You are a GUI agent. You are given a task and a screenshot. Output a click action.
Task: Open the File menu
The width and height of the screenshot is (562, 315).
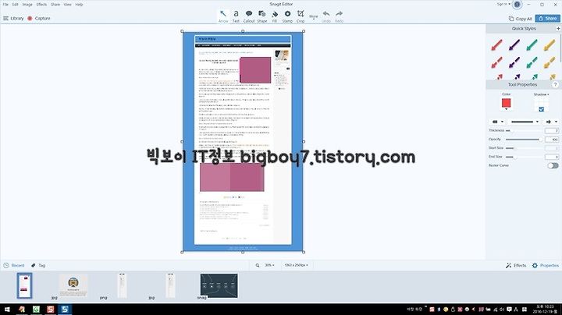pyautogui.click(x=5, y=5)
